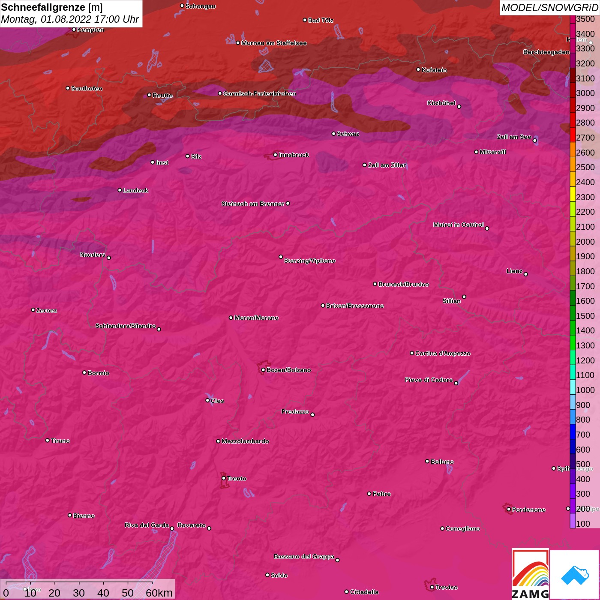Pick the 100 violet legend swatch

[x=573, y=521]
